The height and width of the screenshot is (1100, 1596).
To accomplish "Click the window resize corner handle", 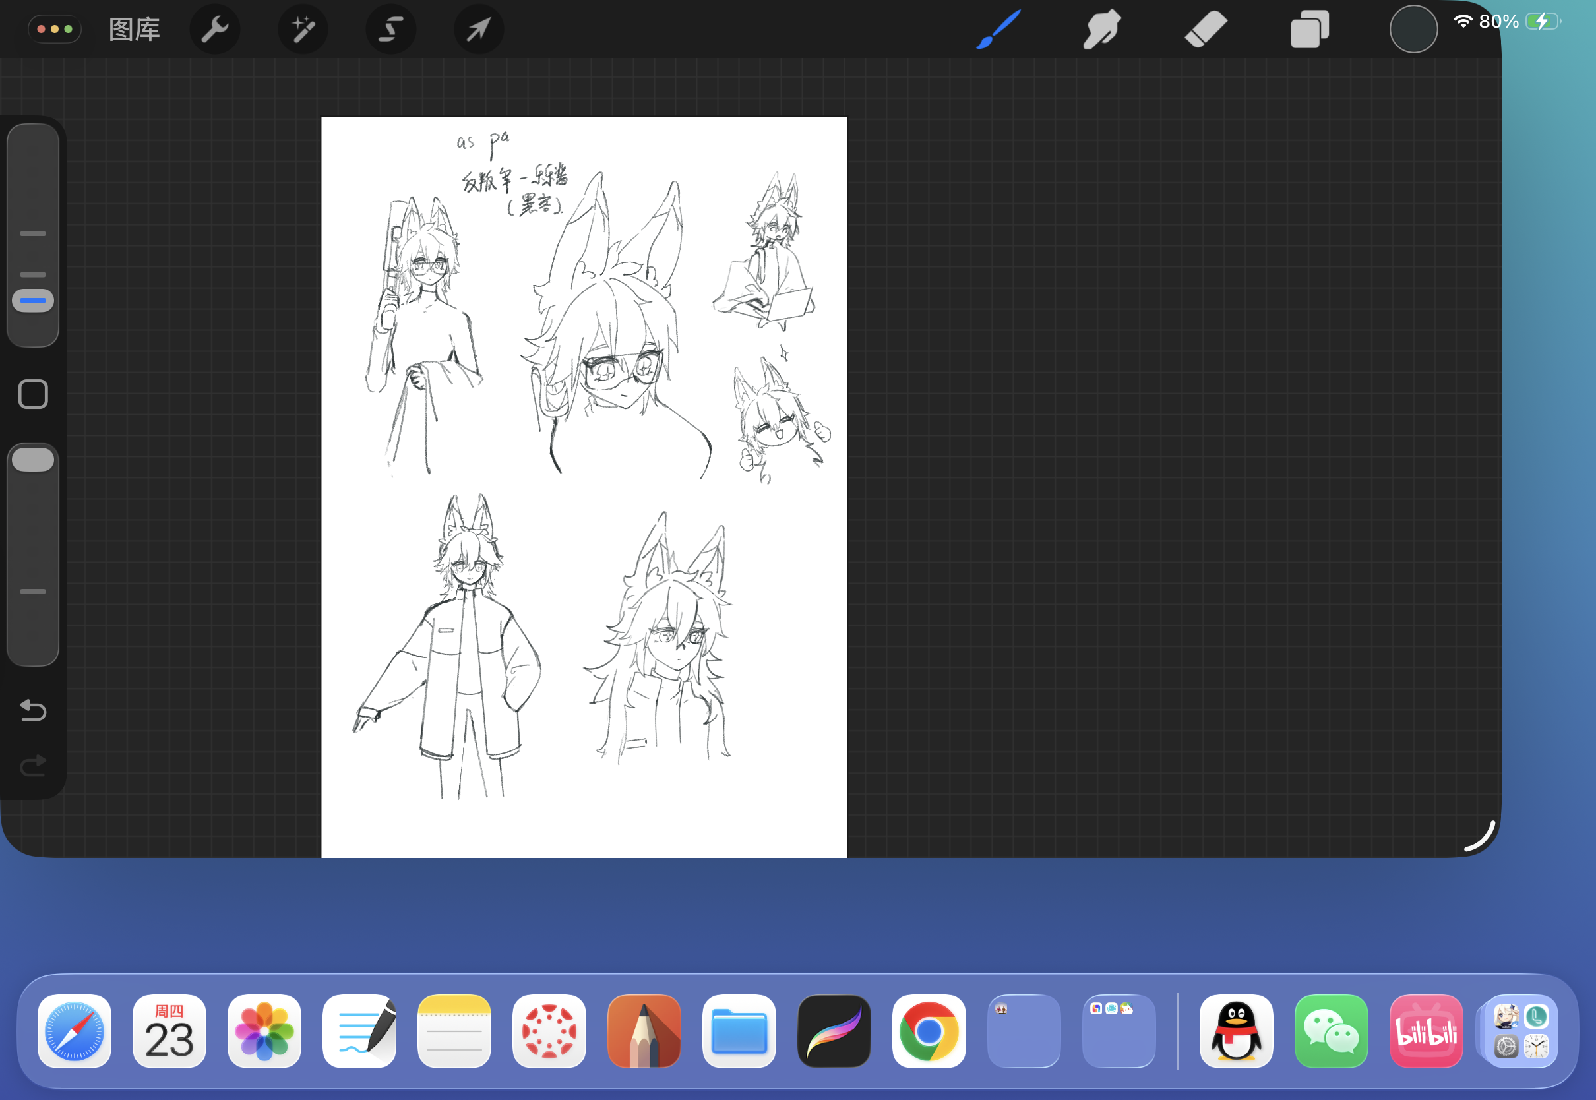I will [x=1479, y=836].
